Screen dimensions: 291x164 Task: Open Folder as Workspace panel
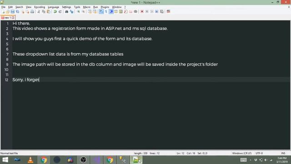click(130, 11)
